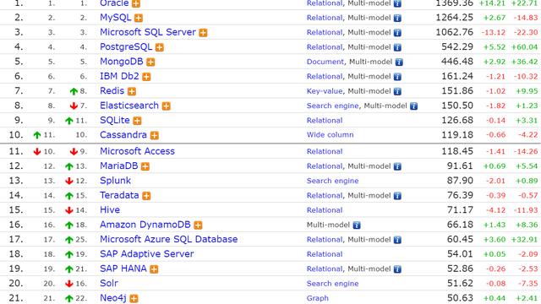
Task: Select the Graph model link for Neo4j
Action: [x=318, y=298]
